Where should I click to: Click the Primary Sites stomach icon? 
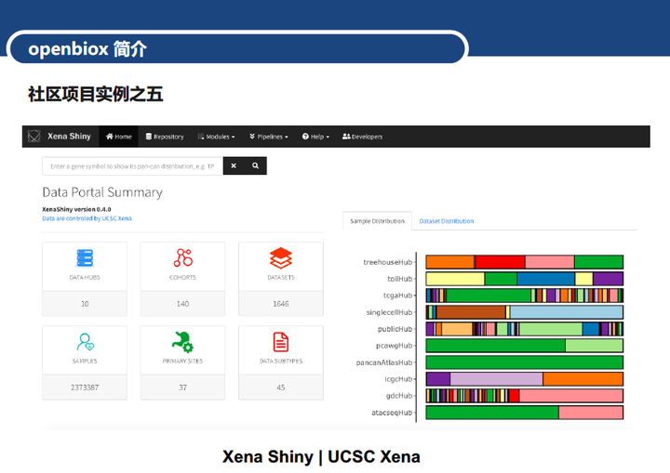pos(183,342)
